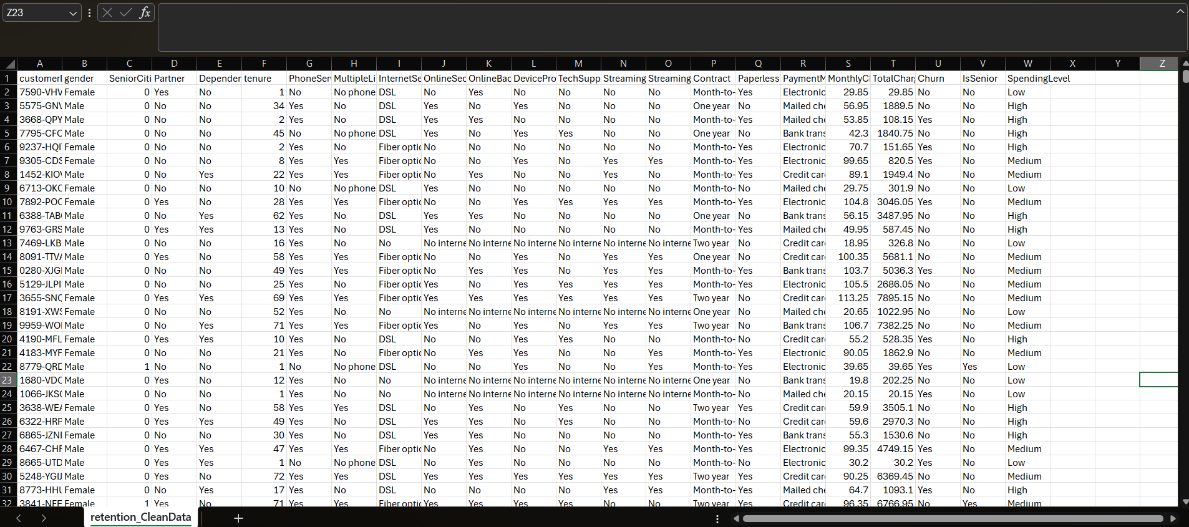
Task: Select the retention_CleanData sheet tab
Action: pyautogui.click(x=140, y=517)
